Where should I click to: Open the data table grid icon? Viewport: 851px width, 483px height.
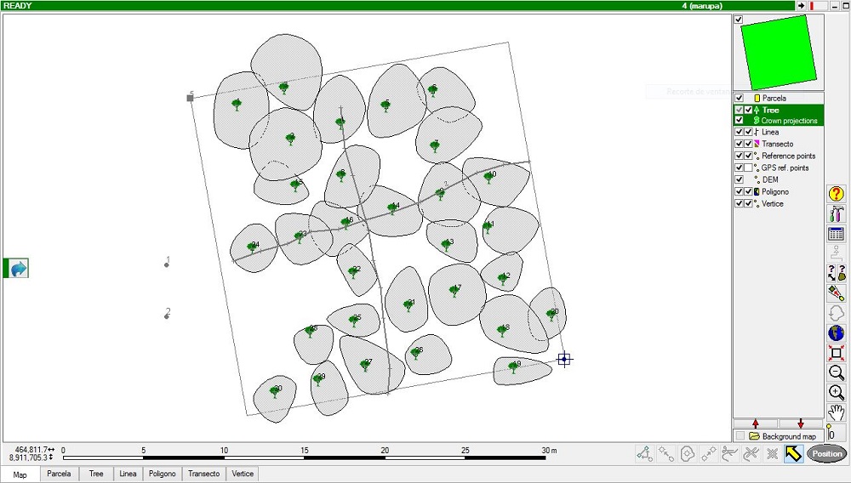click(837, 234)
